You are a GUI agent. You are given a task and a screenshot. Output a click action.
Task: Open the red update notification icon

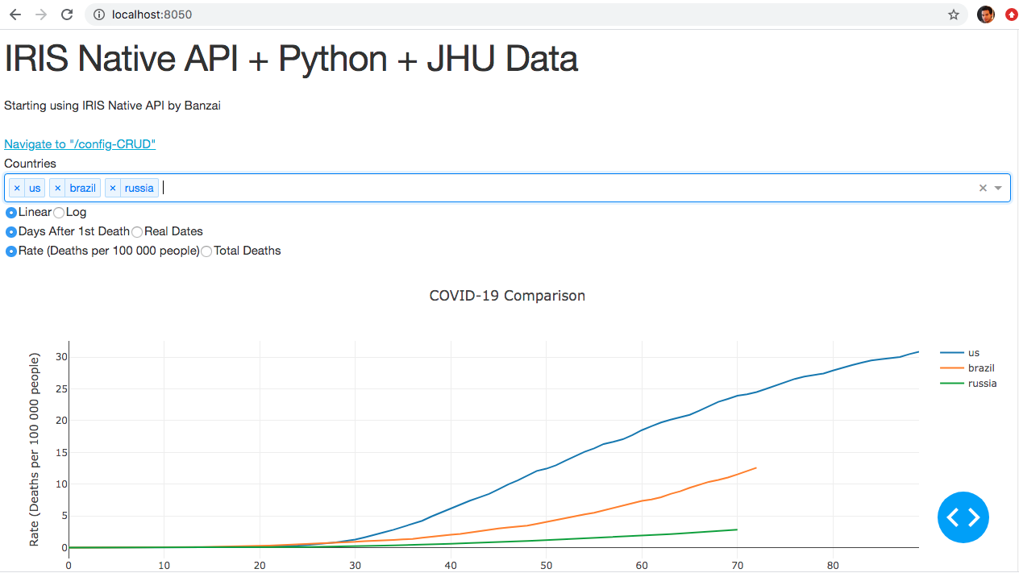1011,15
